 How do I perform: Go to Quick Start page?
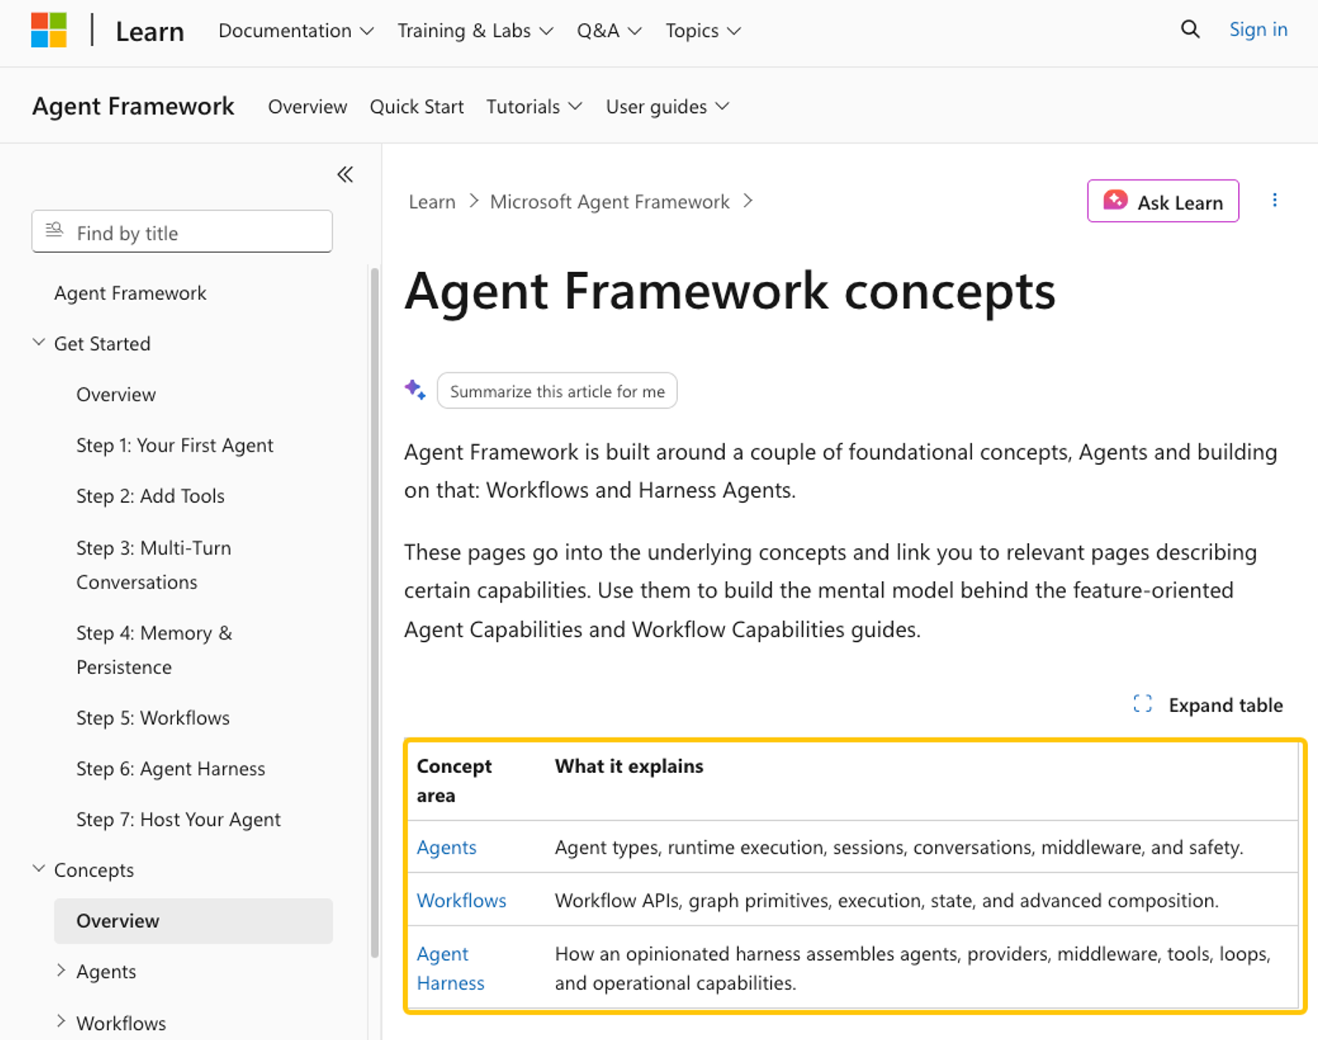[x=417, y=106]
